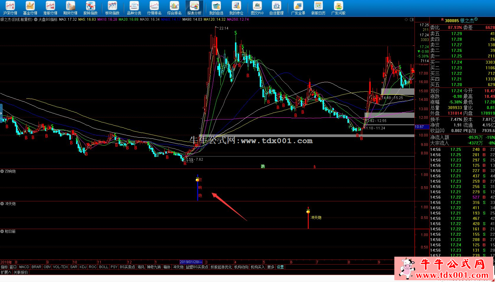Open the 板块指数 sector index icon

coord(112,8)
